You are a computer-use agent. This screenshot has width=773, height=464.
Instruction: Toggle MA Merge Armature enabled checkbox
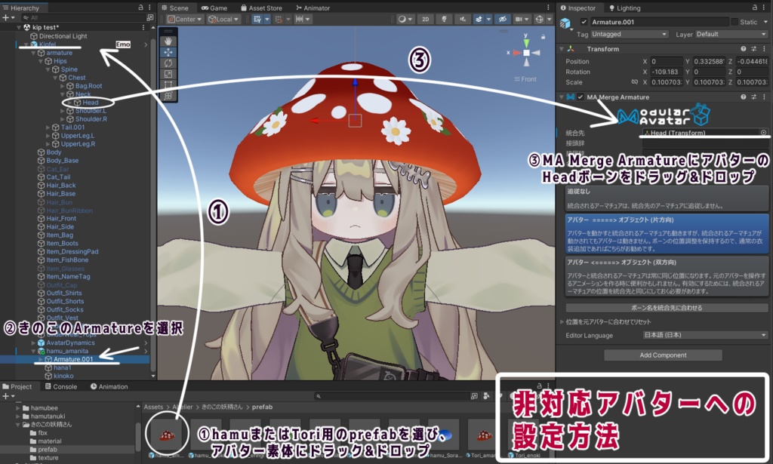click(x=581, y=97)
